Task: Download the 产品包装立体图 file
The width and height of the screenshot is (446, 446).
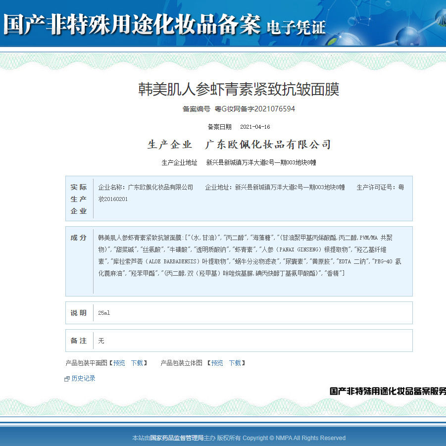Action: point(235,363)
